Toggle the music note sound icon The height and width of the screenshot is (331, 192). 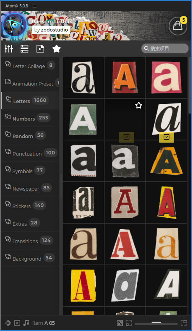[x=26, y=323]
